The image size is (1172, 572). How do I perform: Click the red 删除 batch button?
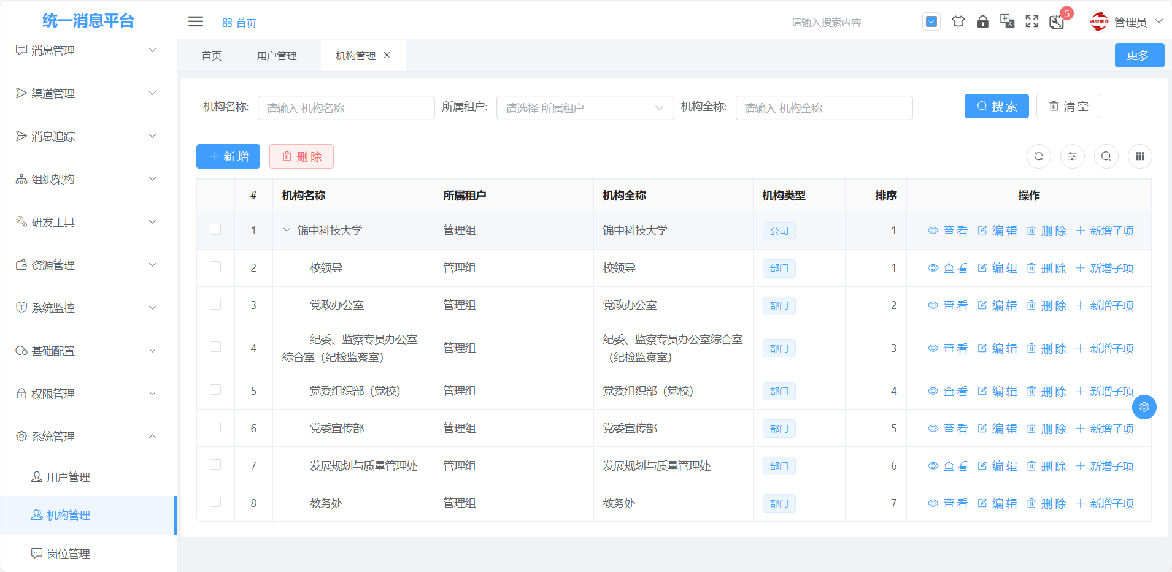click(x=301, y=156)
